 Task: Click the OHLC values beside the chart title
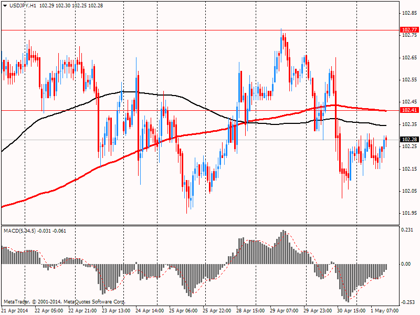75,5
